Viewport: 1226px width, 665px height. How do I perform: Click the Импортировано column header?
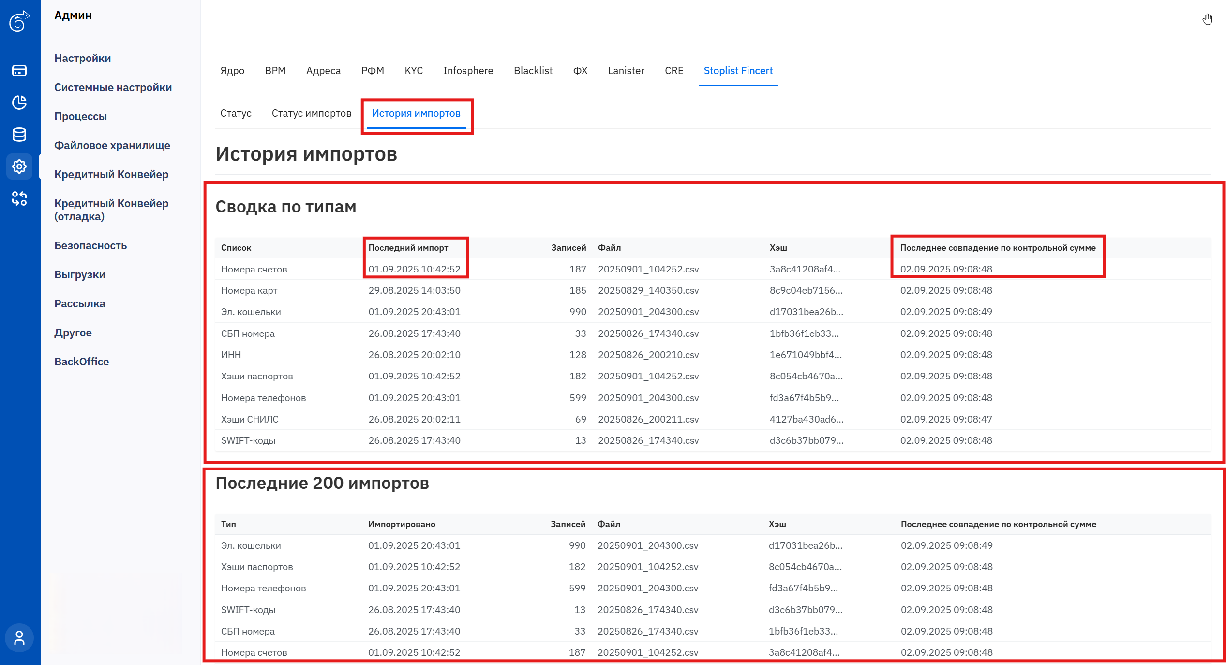pyautogui.click(x=402, y=524)
